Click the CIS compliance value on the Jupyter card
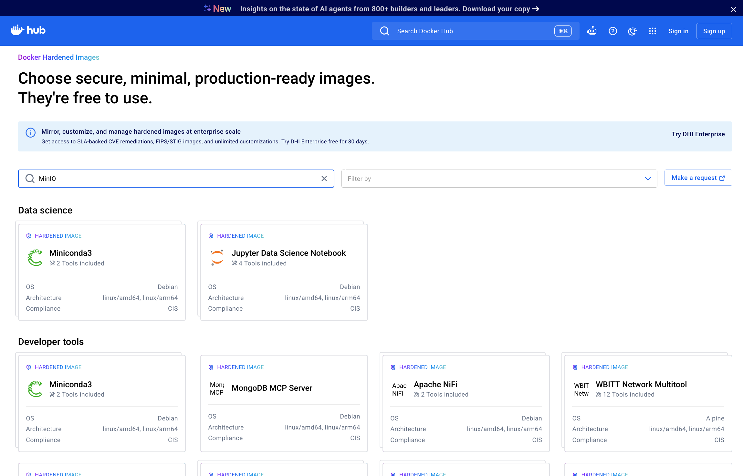This screenshot has height=476, width=743. coord(355,308)
